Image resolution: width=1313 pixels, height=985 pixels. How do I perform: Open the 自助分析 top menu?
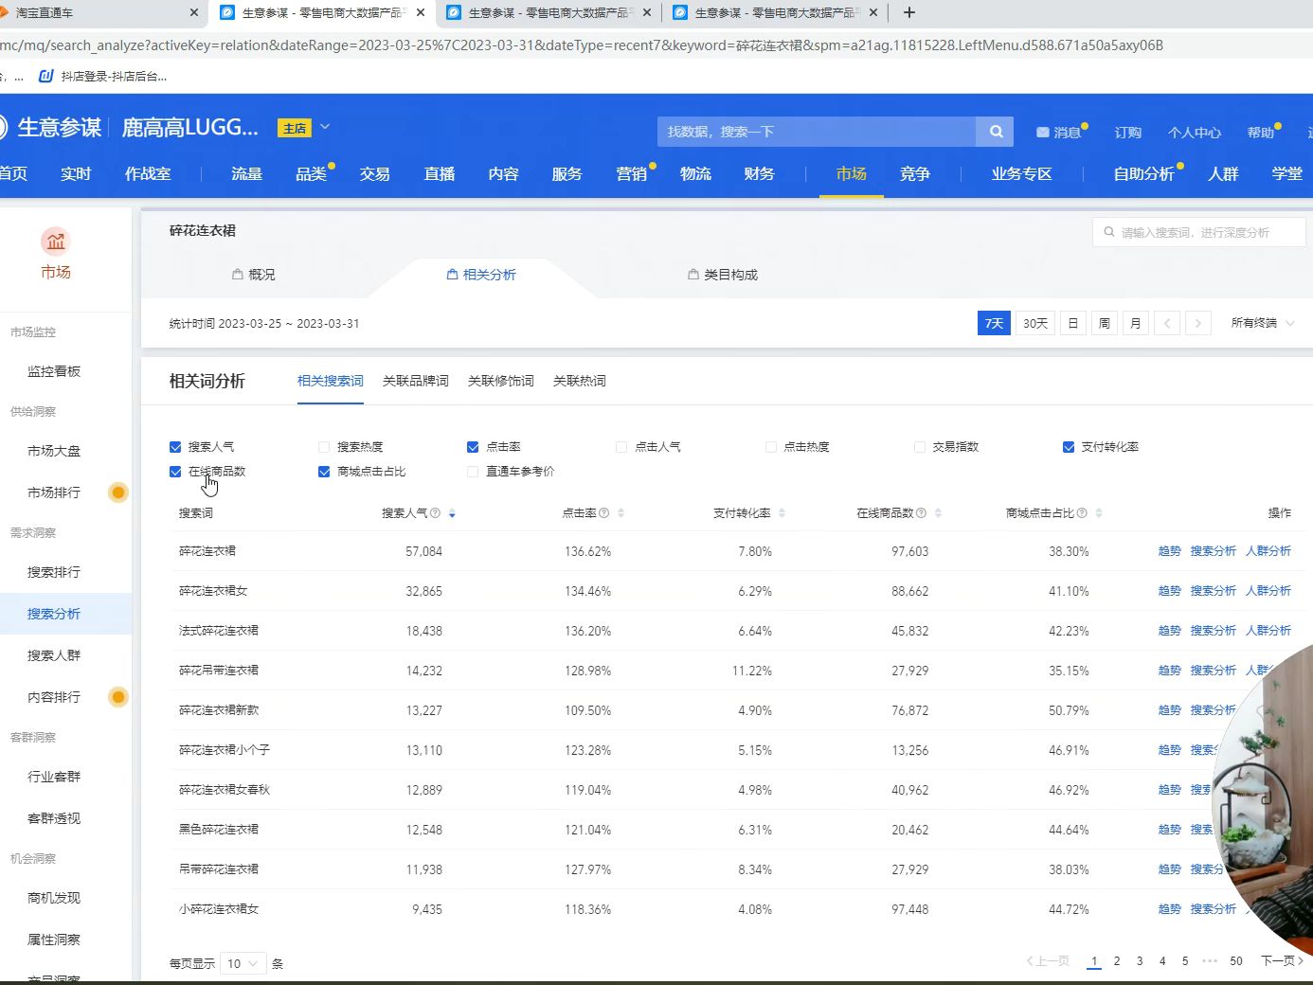pos(1143,173)
